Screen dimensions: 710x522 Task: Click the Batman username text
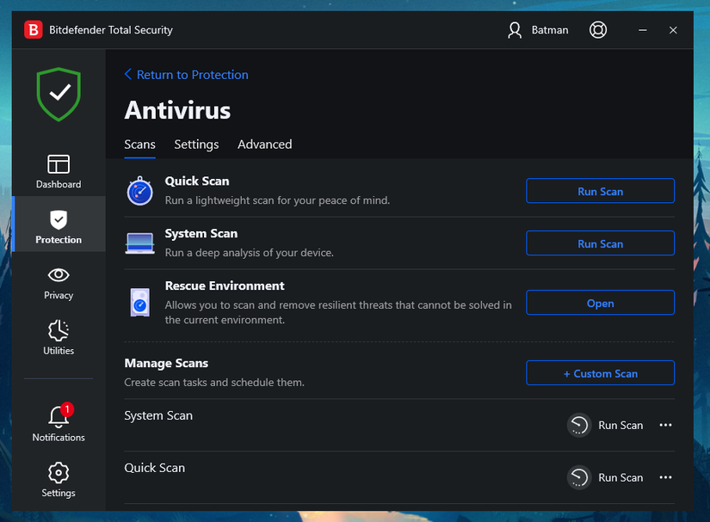coord(550,30)
